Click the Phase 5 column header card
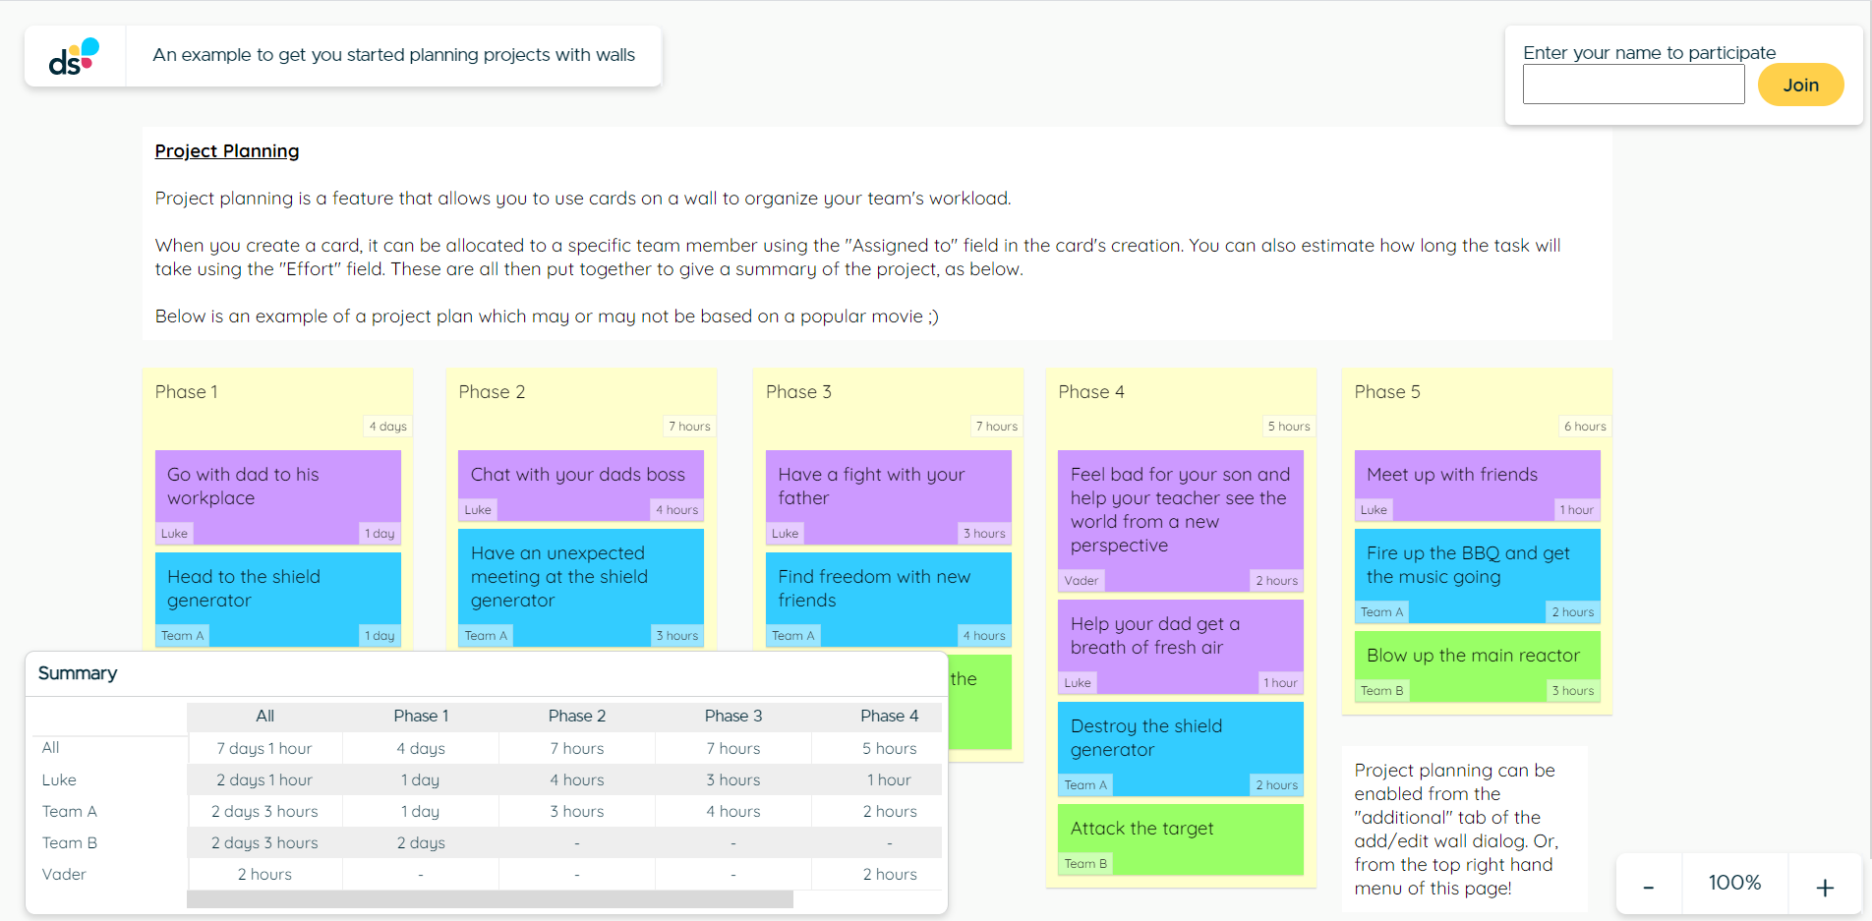1872x921 pixels. (x=1388, y=391)
